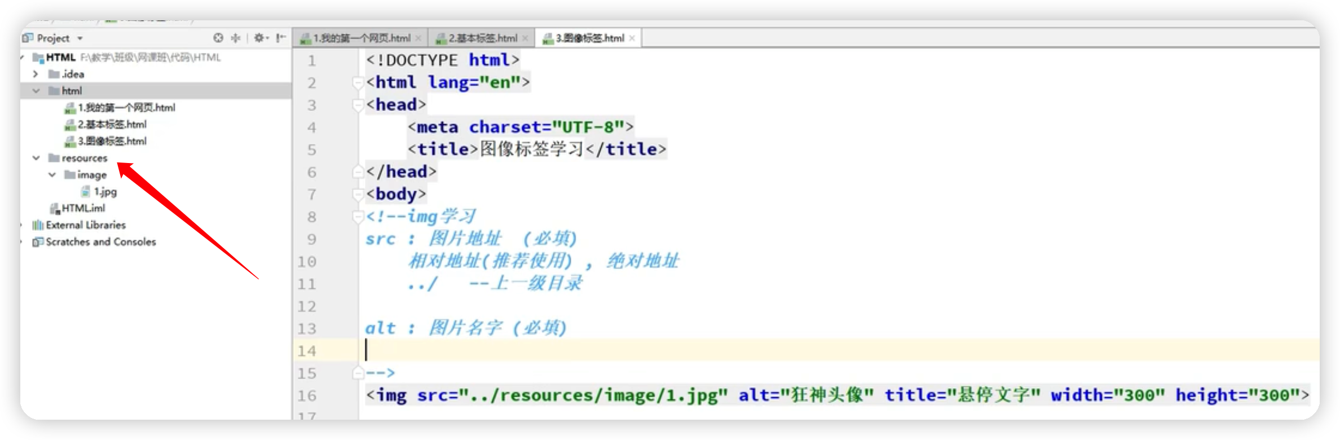Viewport: 1340px width, 440px height.
Task: Click the collapse-all icon in Project toolbar
Action: click(236, 38)
